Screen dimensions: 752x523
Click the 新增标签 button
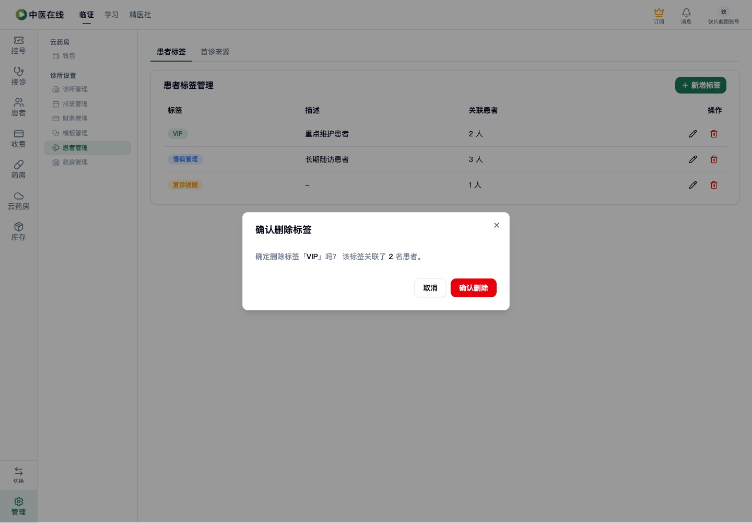click(701, 85)
